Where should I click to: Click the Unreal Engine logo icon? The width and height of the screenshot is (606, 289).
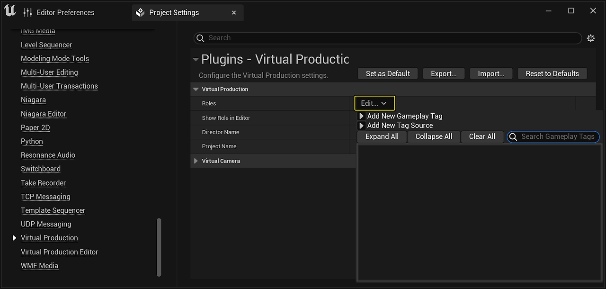pos(10,11)
